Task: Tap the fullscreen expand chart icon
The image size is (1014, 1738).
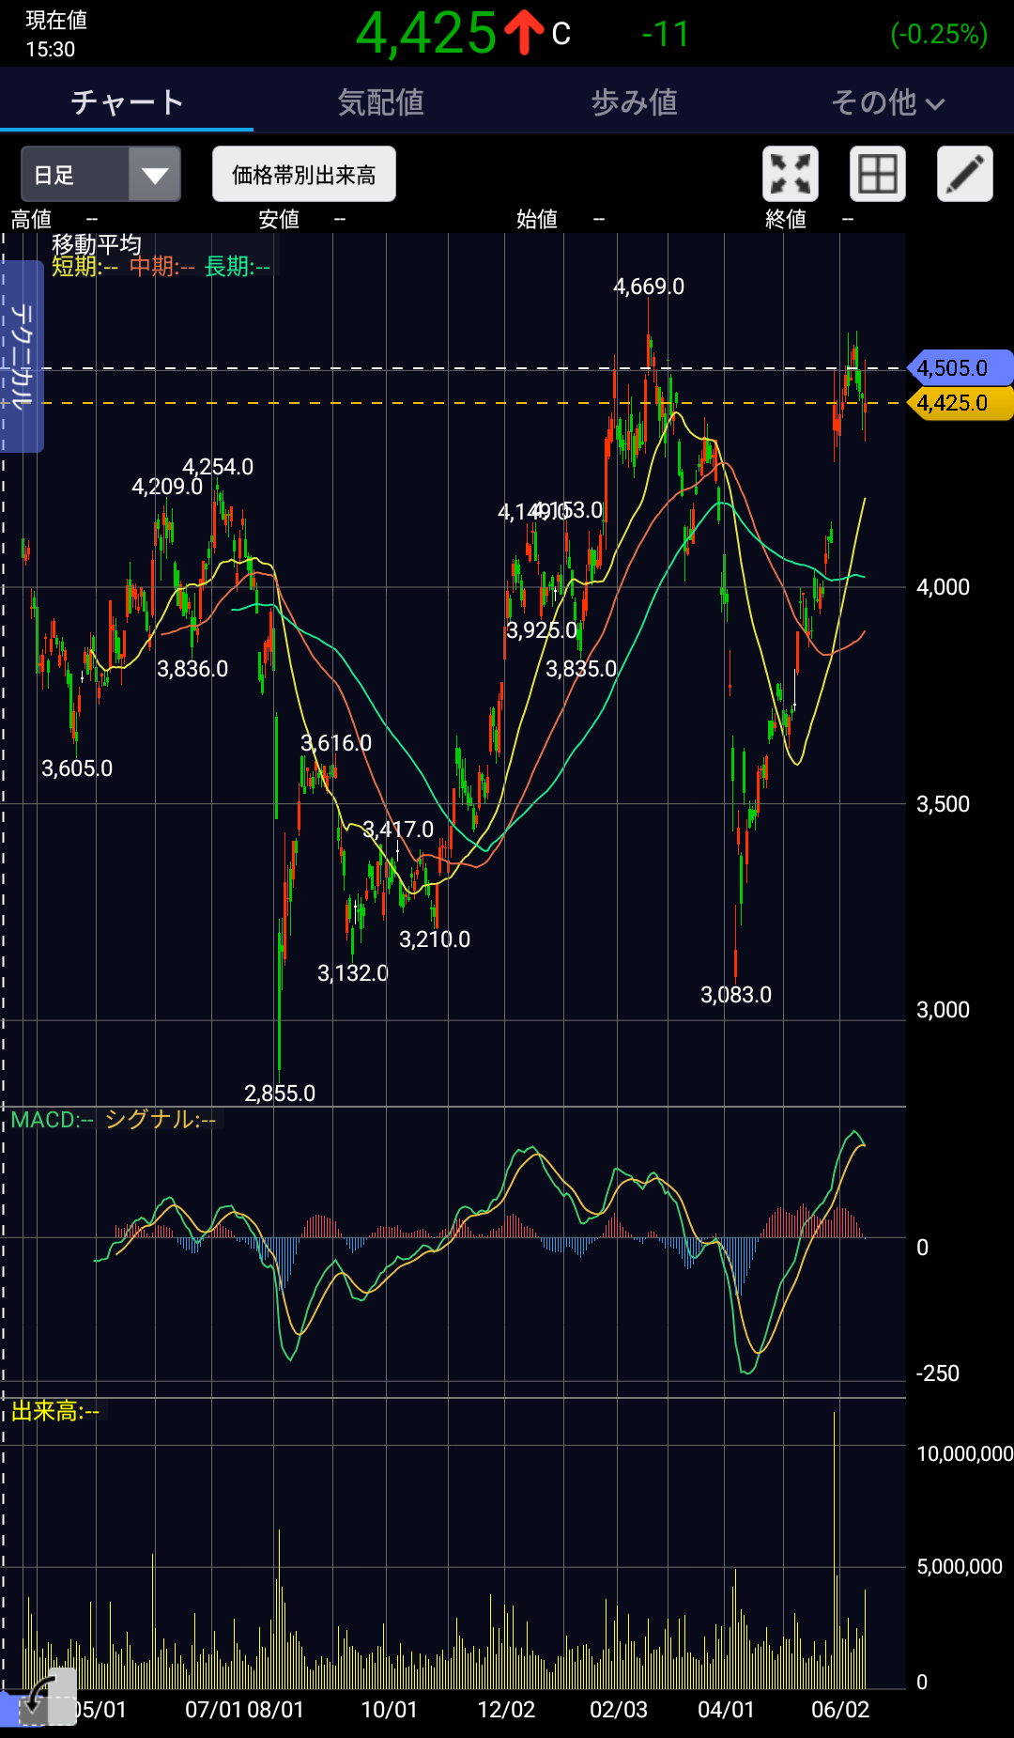Action: [790, 175]
